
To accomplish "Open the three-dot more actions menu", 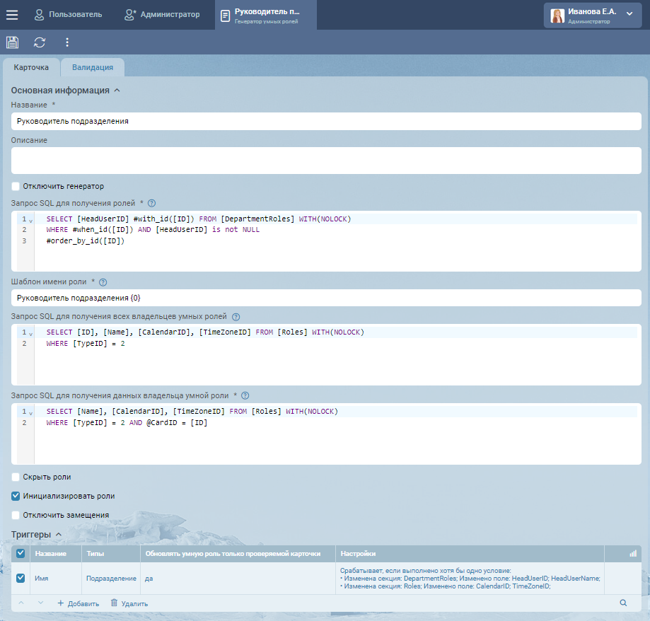I will coord(67,42).
